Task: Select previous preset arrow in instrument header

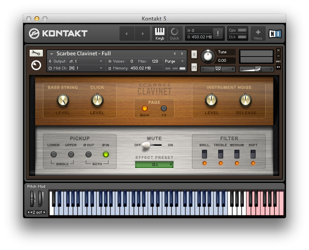Action: click(x=175, y=53)
